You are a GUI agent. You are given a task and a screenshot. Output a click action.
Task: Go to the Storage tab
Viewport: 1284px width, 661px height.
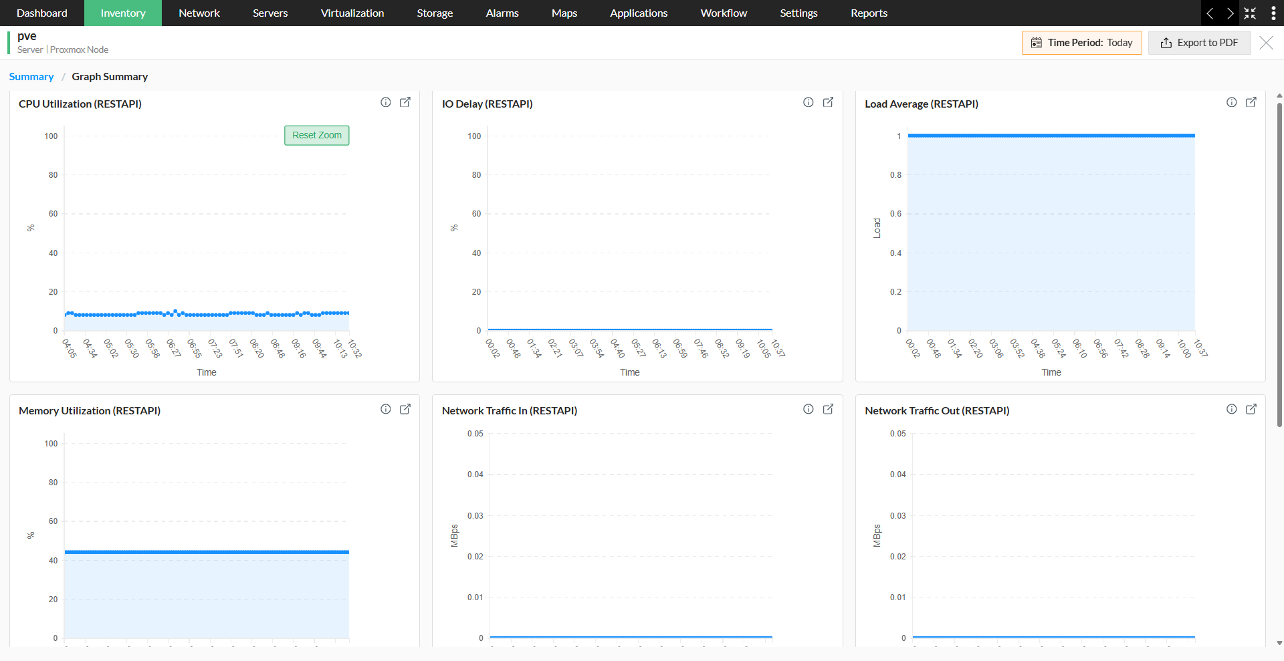pos(435,13)
